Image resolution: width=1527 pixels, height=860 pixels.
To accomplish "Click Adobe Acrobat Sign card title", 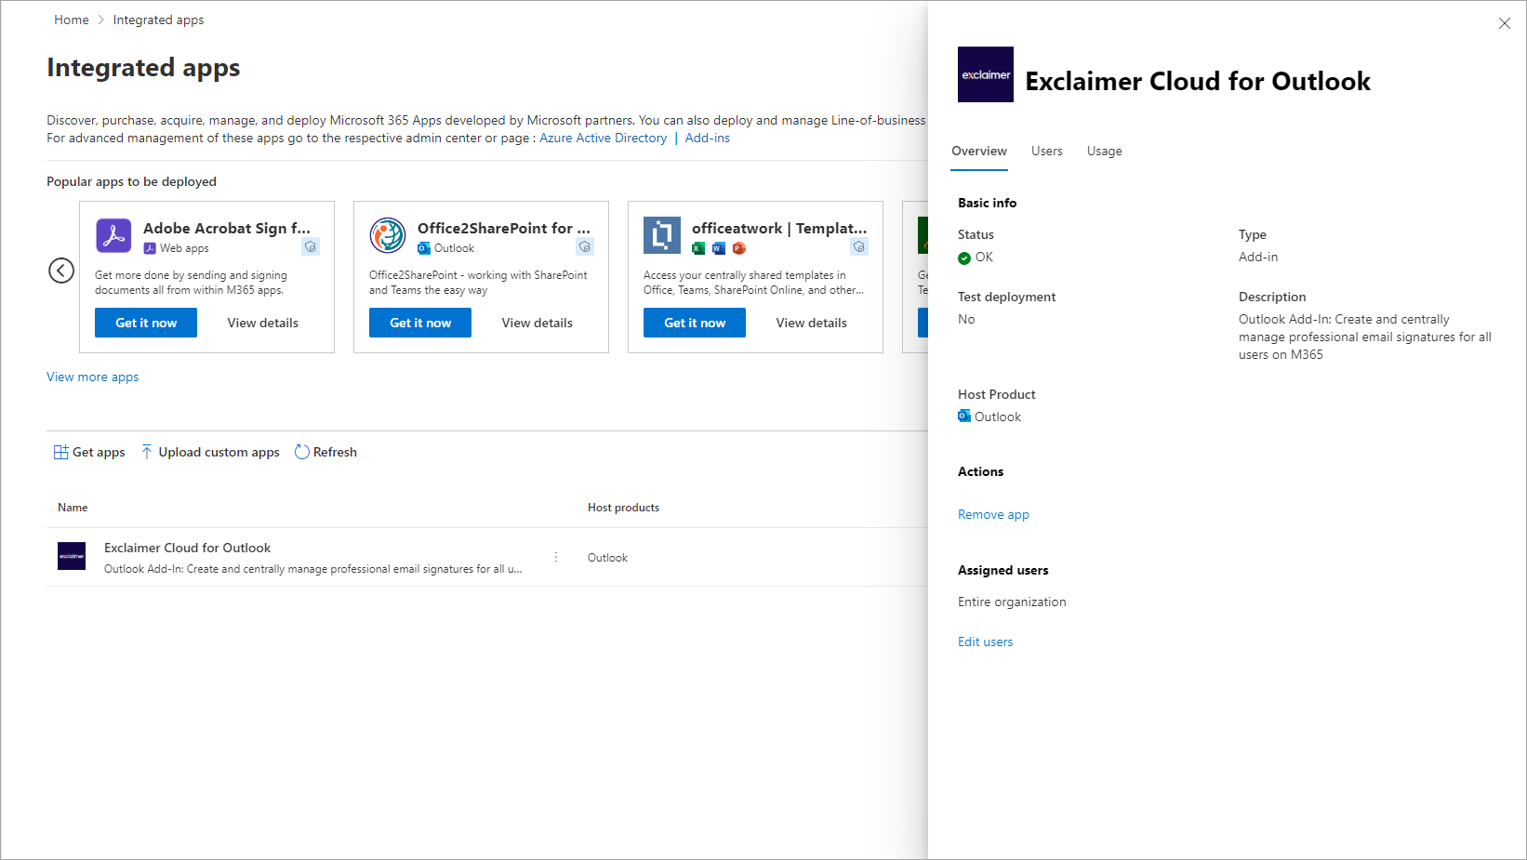I will pos(227,228).
